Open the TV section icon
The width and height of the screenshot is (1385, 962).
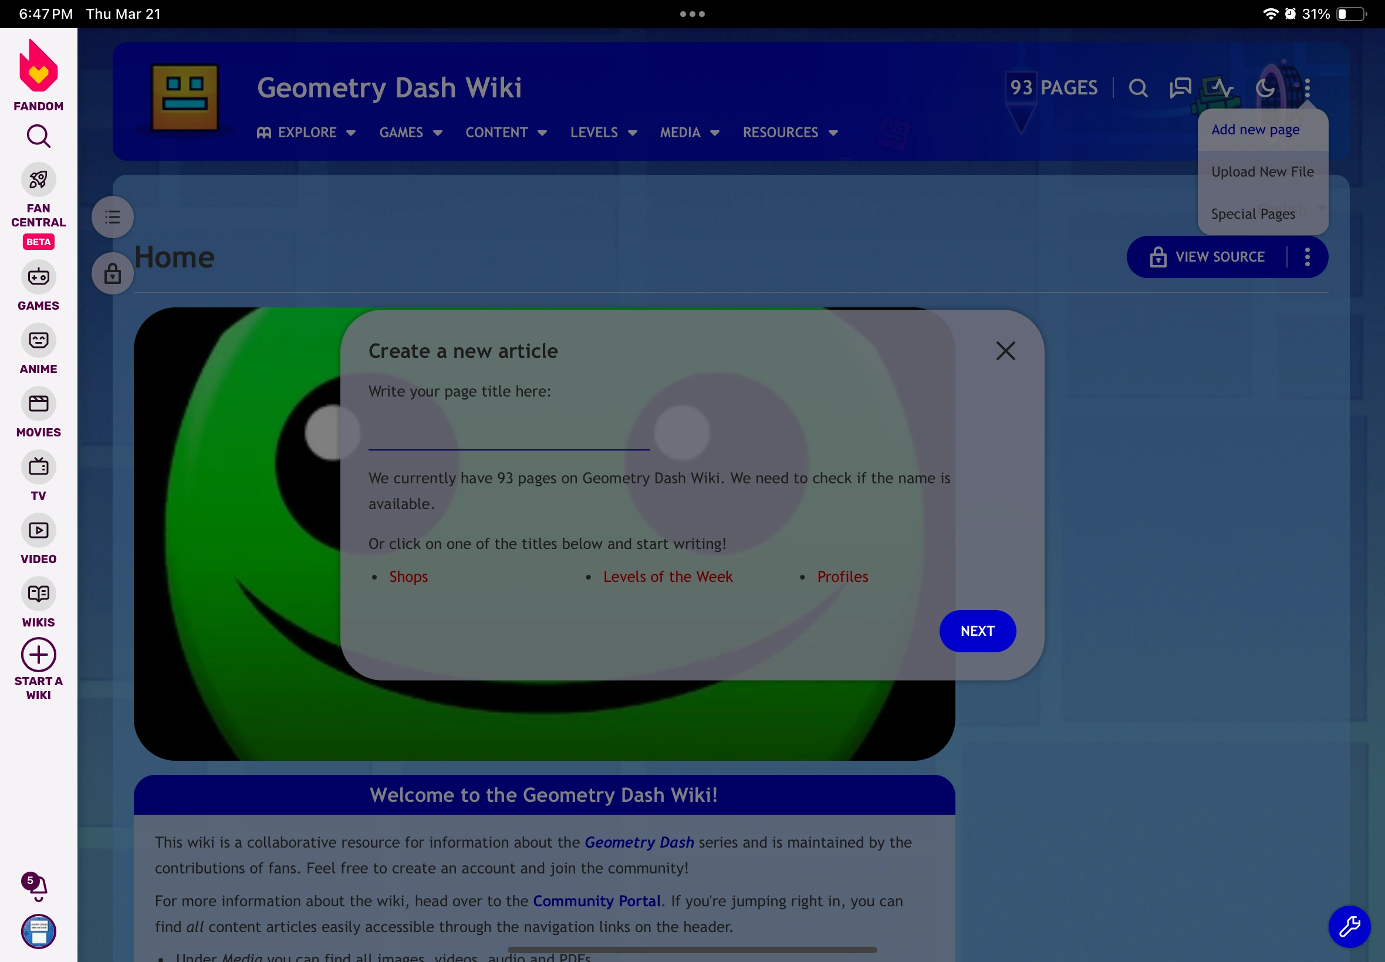38,467
